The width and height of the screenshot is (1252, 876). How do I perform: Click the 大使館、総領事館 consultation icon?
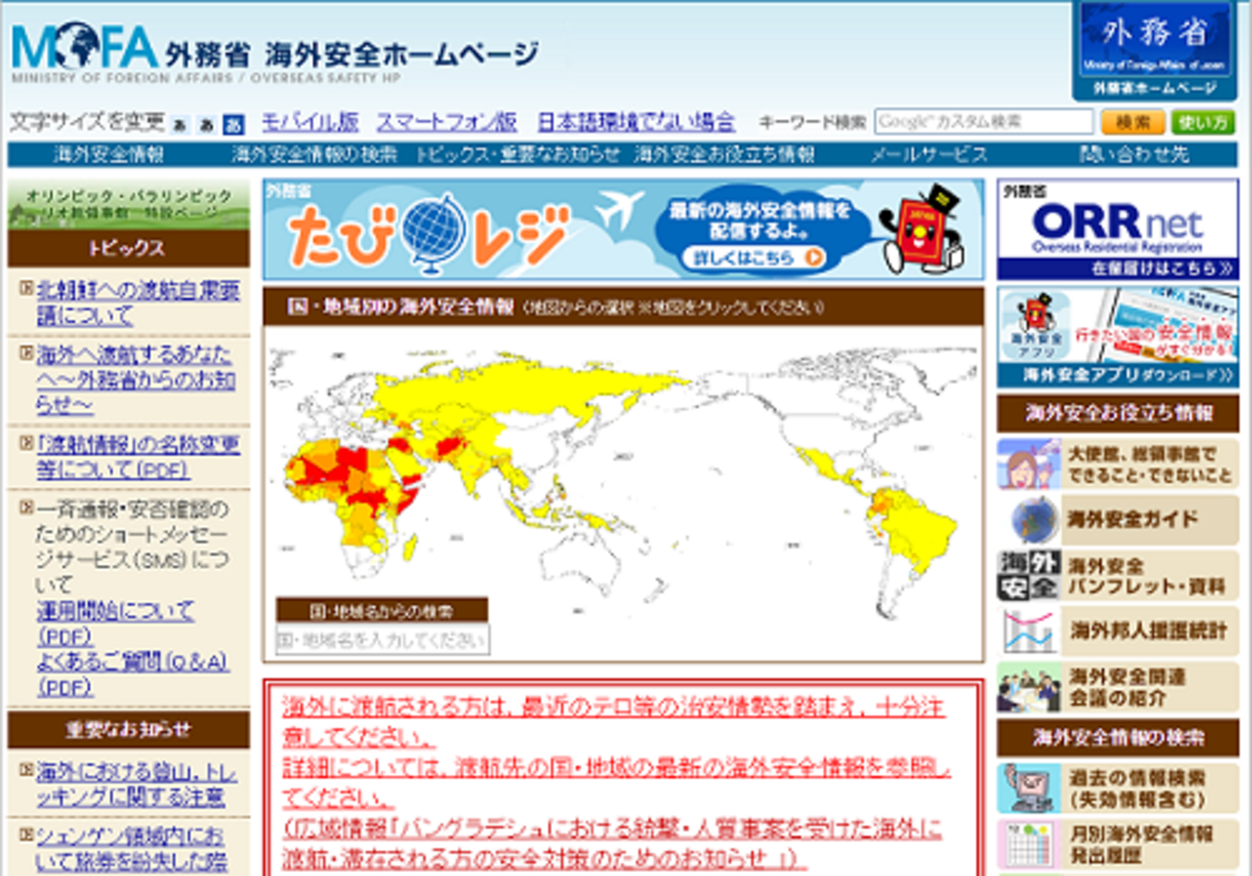pyautogui.click(x=1028, y=464)
